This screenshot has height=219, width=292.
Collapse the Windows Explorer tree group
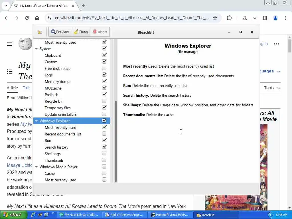point(36,121)
